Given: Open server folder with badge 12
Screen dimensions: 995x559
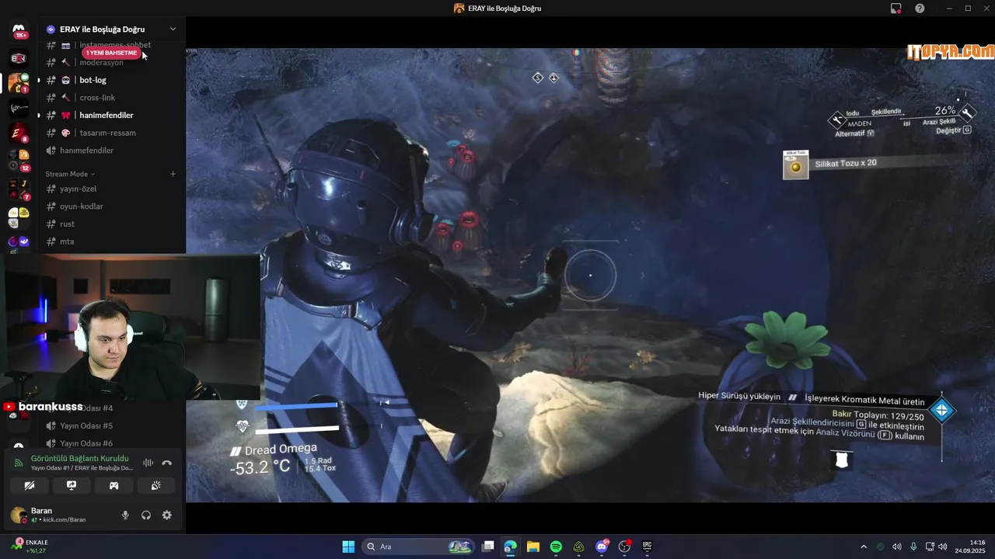Looking at the screenshot, I should 19,160.
